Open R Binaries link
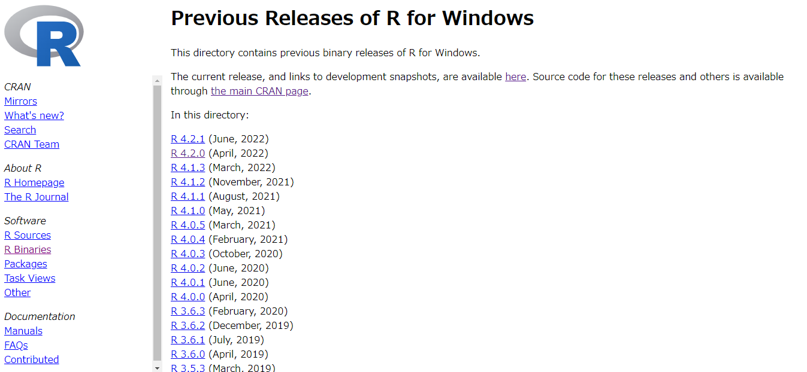807x372 pixels. [28, 249]
